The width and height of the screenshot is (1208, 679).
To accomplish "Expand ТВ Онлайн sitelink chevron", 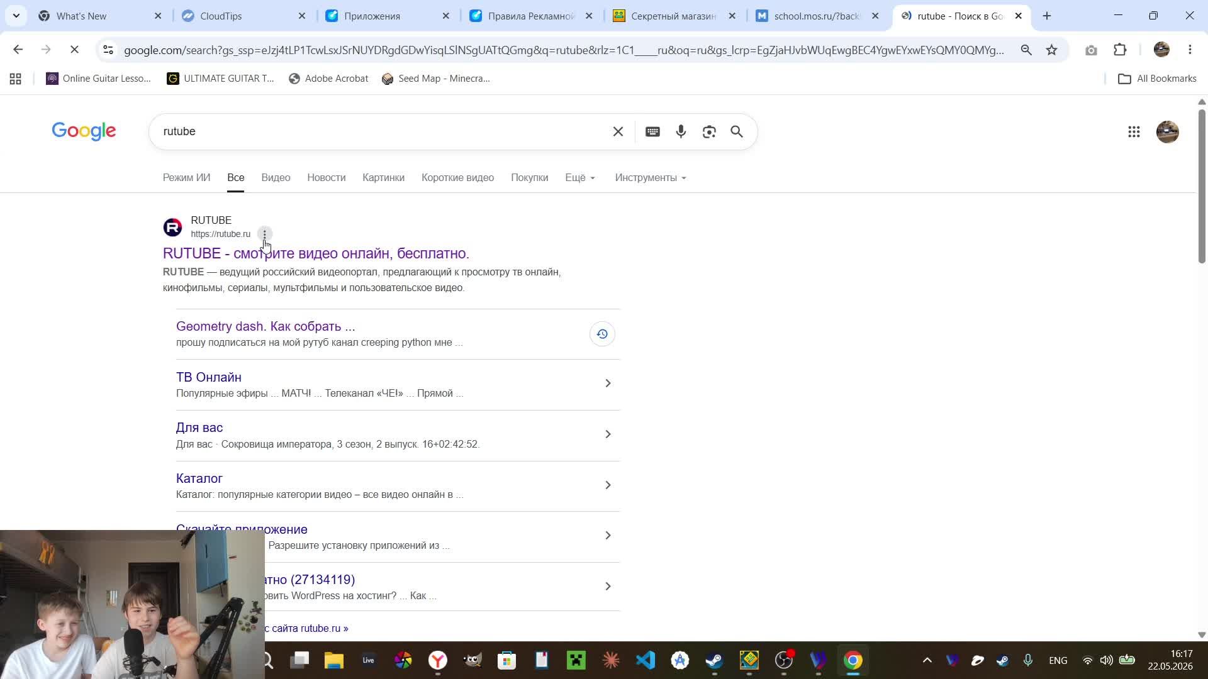I will tap(608, 384).
